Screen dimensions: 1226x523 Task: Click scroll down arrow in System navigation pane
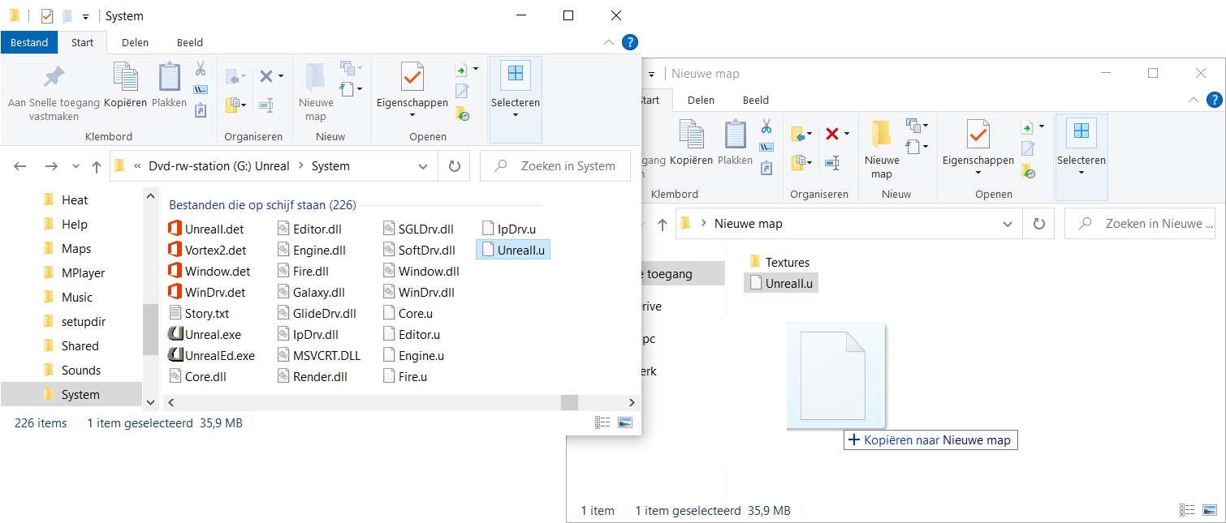click(150, 401)
